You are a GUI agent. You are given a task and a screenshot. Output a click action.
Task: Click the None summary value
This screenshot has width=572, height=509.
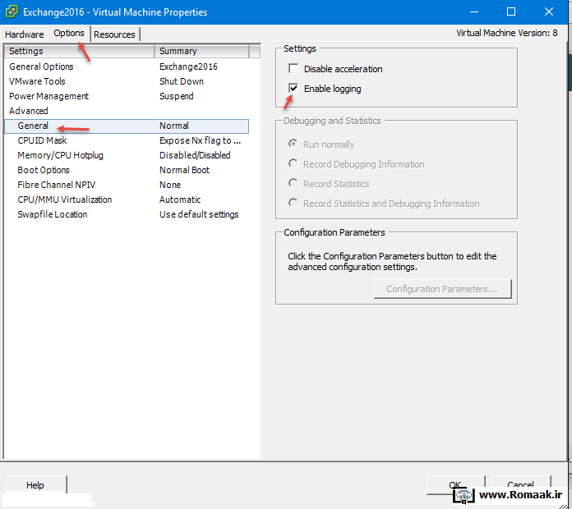coord(170,185)
